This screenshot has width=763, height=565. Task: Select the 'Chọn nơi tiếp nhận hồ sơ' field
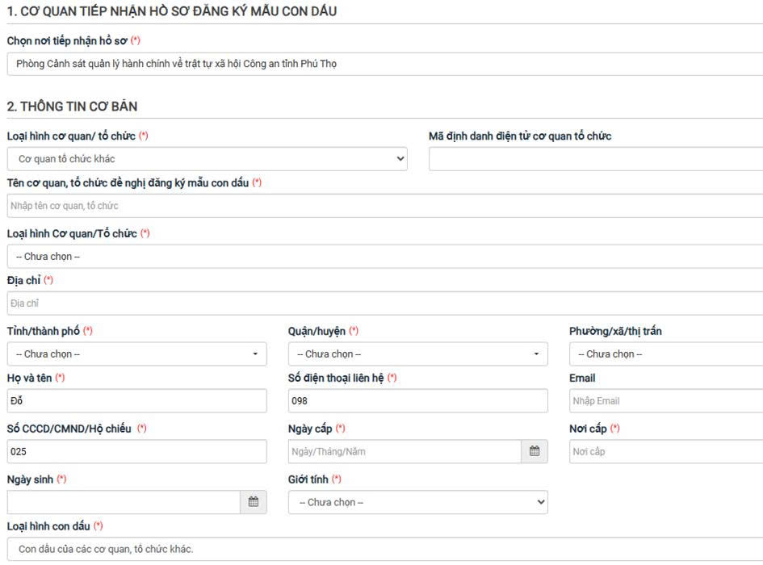(384, 64)
